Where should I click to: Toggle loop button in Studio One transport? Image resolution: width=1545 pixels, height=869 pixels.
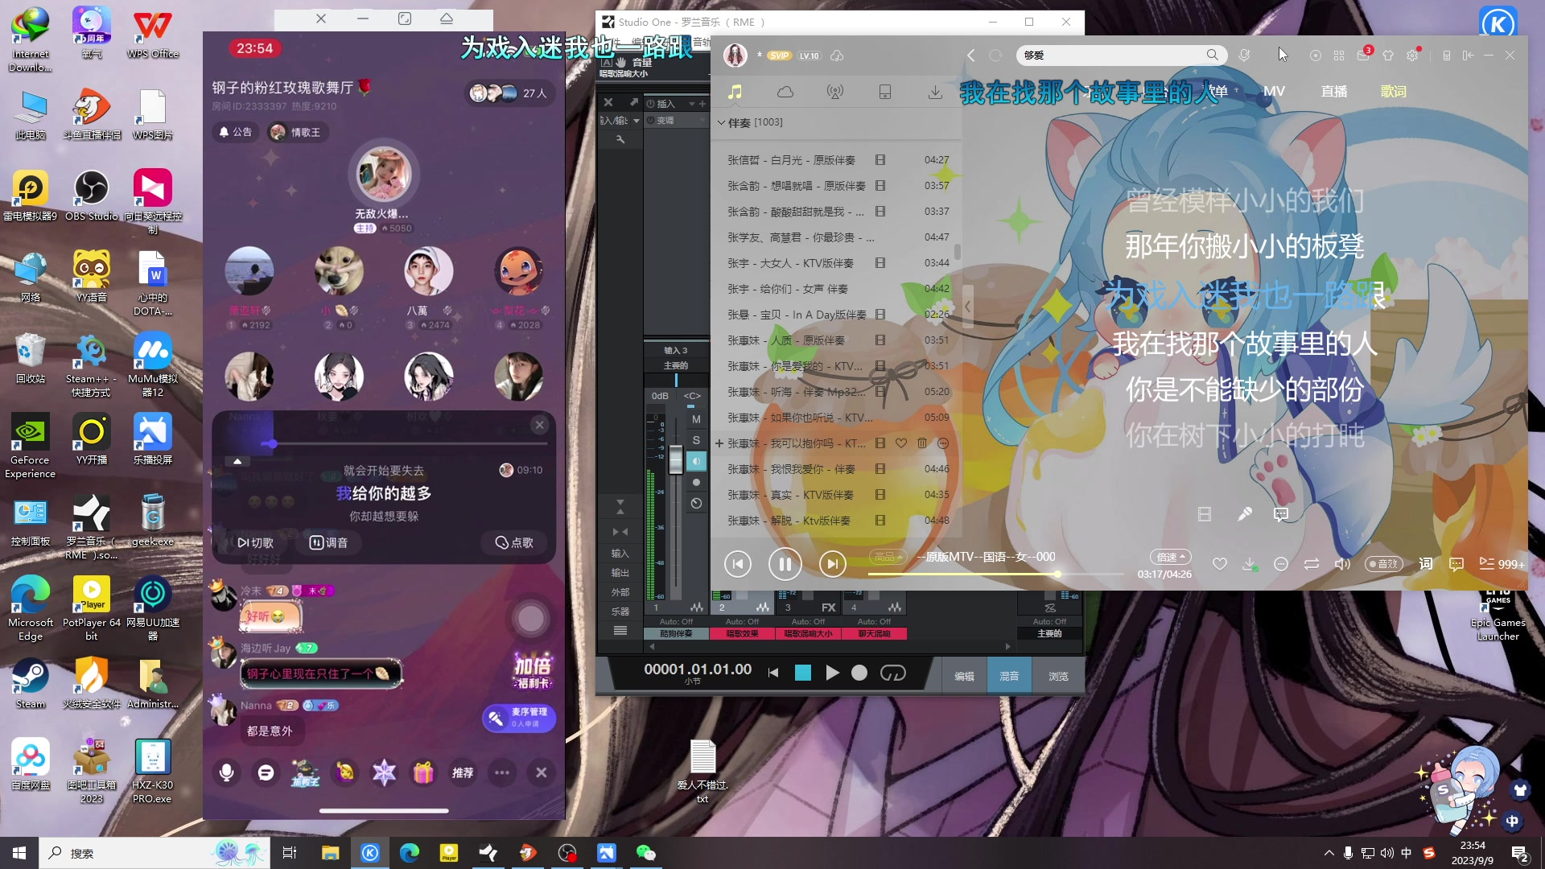[x=893, y=673]
